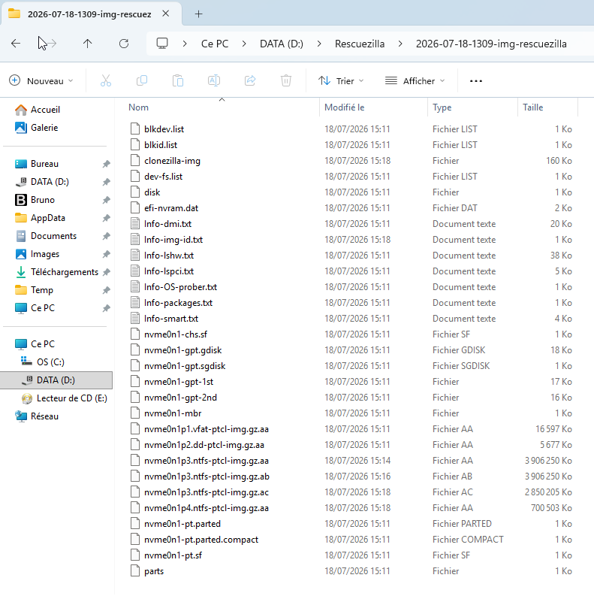
Task: Click the Cut scissors icon in toolbar
Action: click(x=106, y=80)
